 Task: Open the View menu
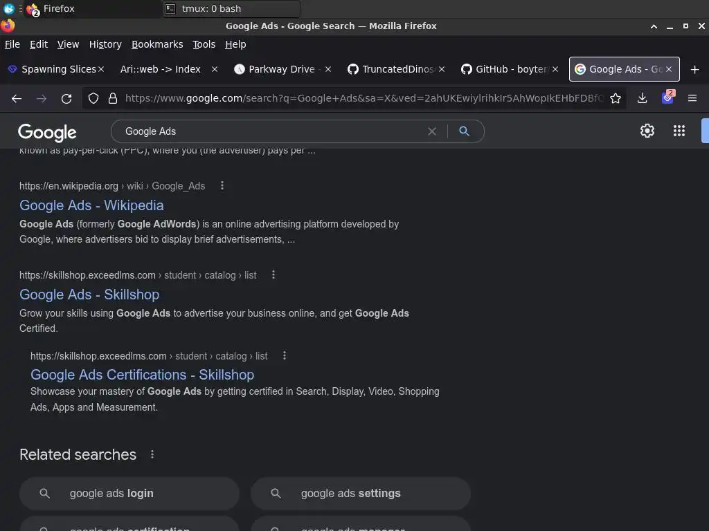[68, 44]
